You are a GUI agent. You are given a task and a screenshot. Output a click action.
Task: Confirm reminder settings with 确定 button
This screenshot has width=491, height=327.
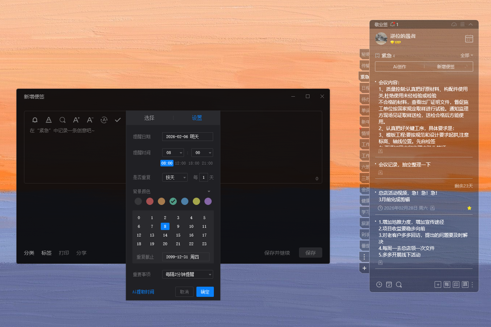(x=205, y=292)
